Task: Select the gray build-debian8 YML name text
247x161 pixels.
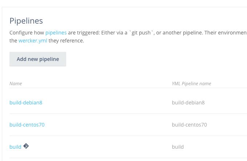Action: click(188, 103)
